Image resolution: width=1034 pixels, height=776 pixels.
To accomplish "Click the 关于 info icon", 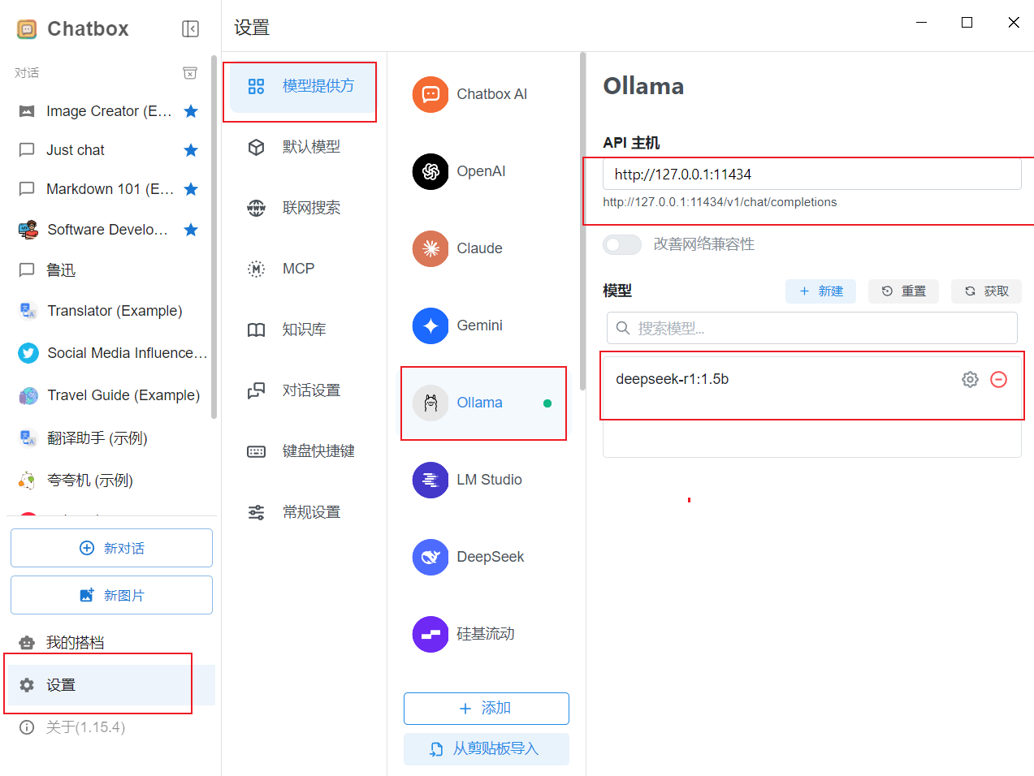I will pyautogui.click(x=27, y=727).
